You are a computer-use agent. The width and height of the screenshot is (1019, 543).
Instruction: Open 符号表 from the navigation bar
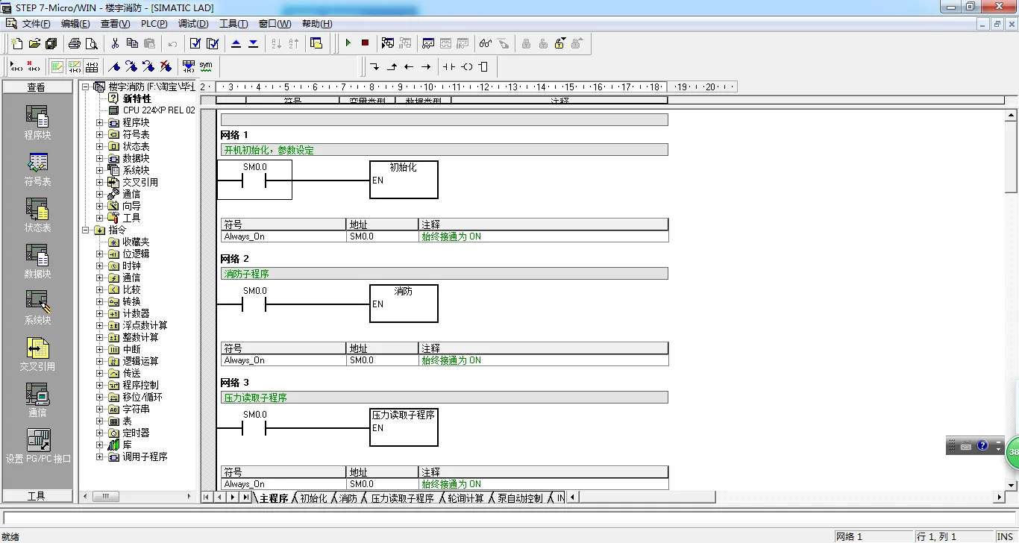[x=37, y=171]
